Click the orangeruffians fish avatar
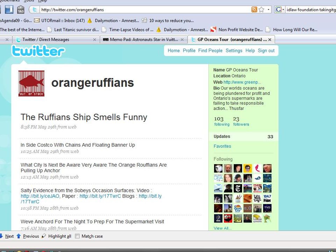Viewport: 336px width, 252px height. pyautogui.click(x=31, y=83)
